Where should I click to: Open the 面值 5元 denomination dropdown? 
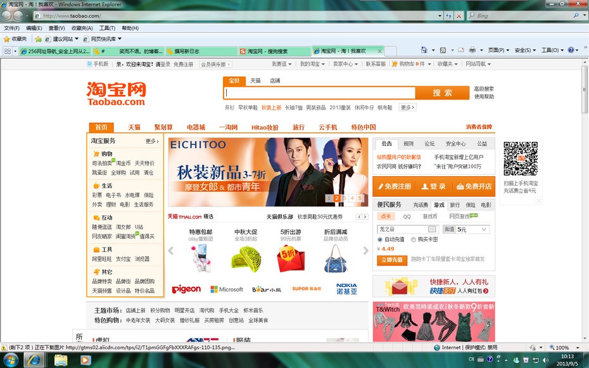(467, 229)
